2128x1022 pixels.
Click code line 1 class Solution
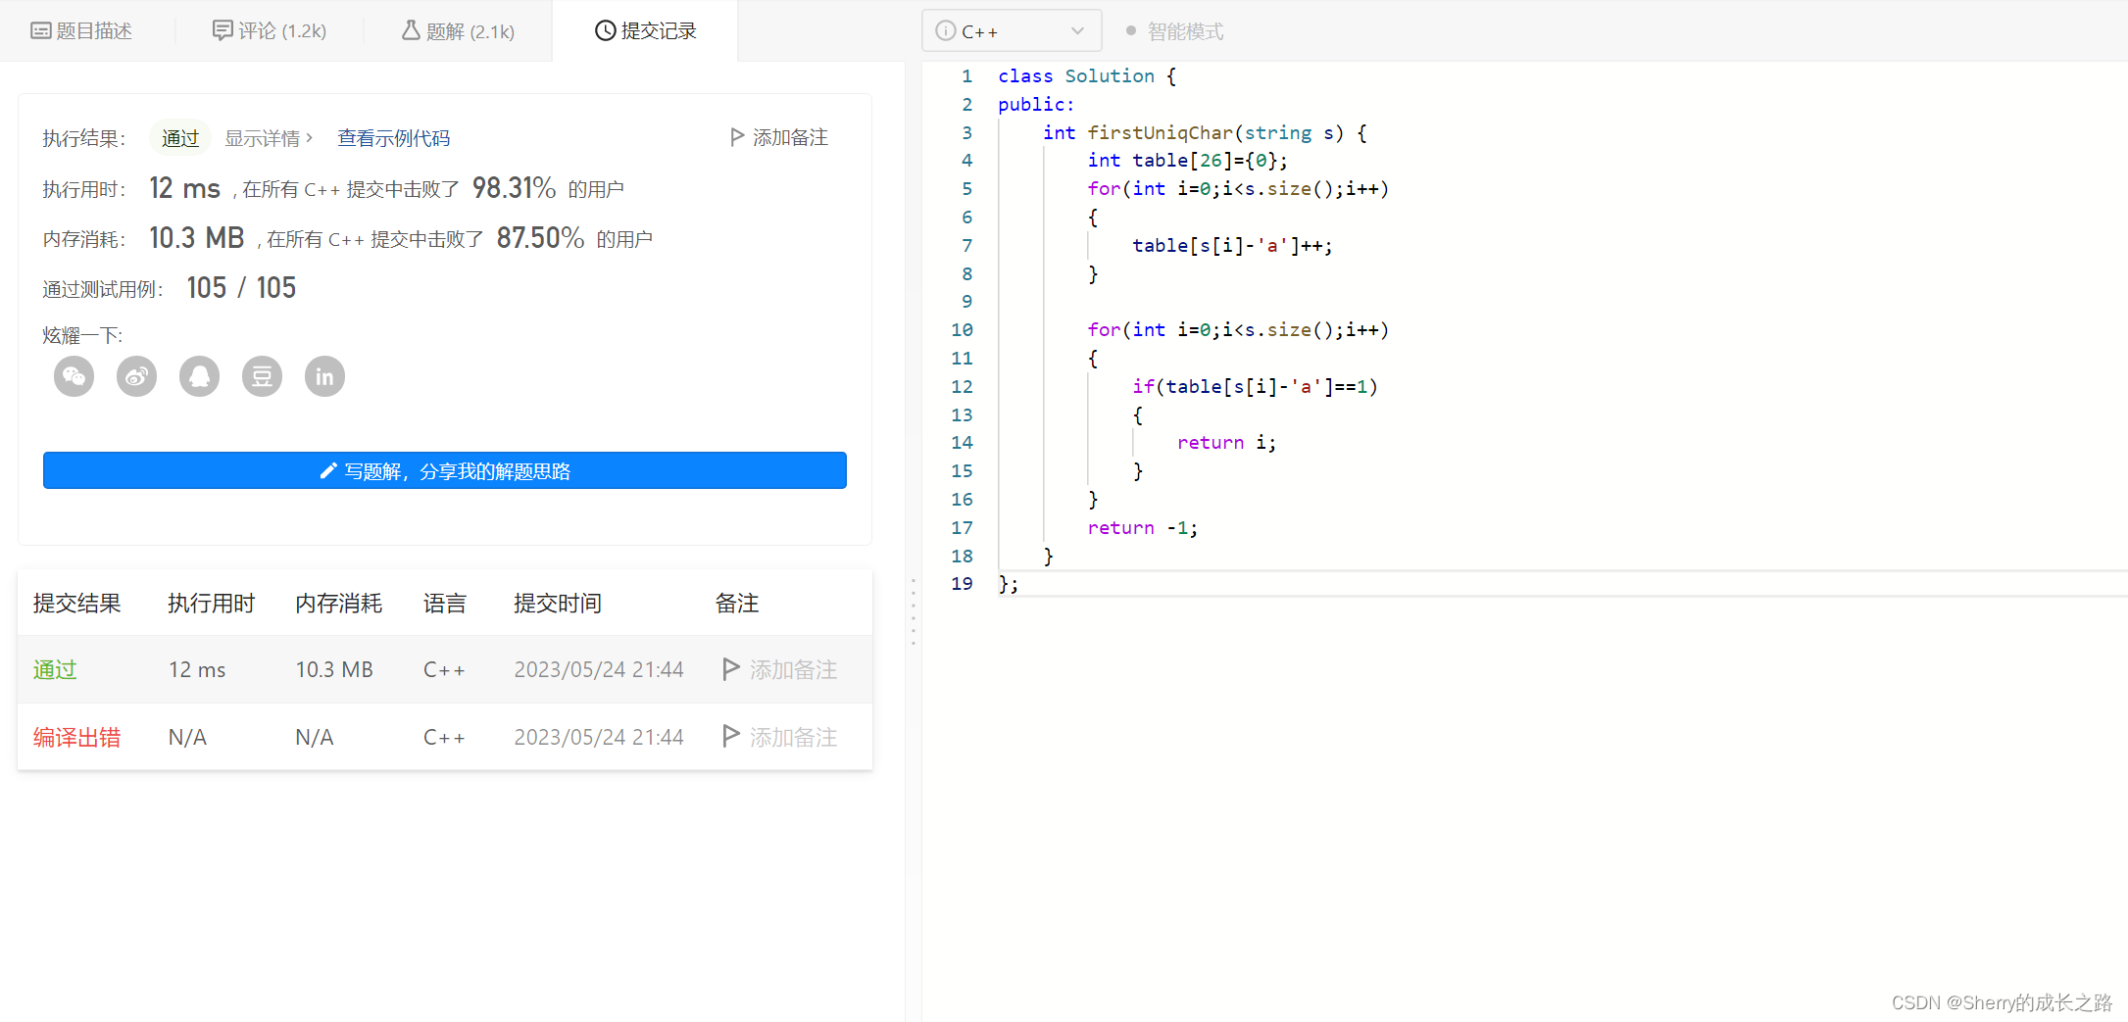[x=1087, y=75]
